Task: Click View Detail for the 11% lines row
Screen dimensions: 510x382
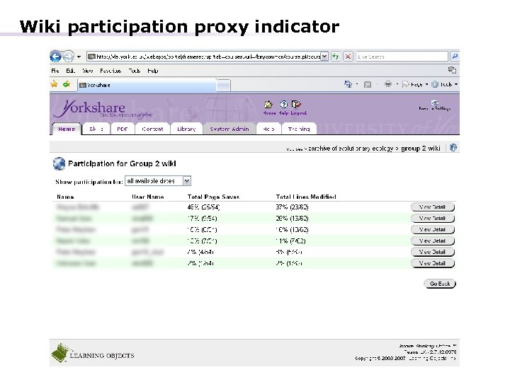Action: [x=433, y=241]
